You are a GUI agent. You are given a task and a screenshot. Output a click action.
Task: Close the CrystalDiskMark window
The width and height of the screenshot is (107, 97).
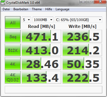click(100, 2)
